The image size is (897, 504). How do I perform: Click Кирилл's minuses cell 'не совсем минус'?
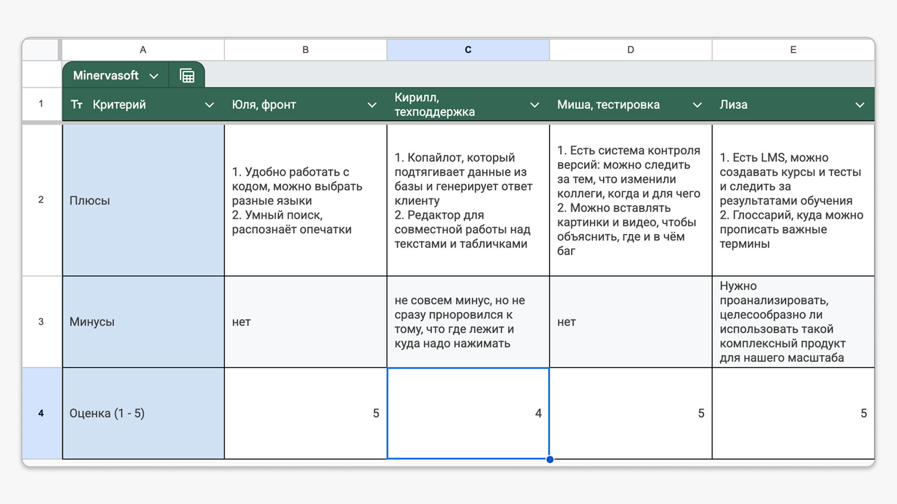pos(468,322)
